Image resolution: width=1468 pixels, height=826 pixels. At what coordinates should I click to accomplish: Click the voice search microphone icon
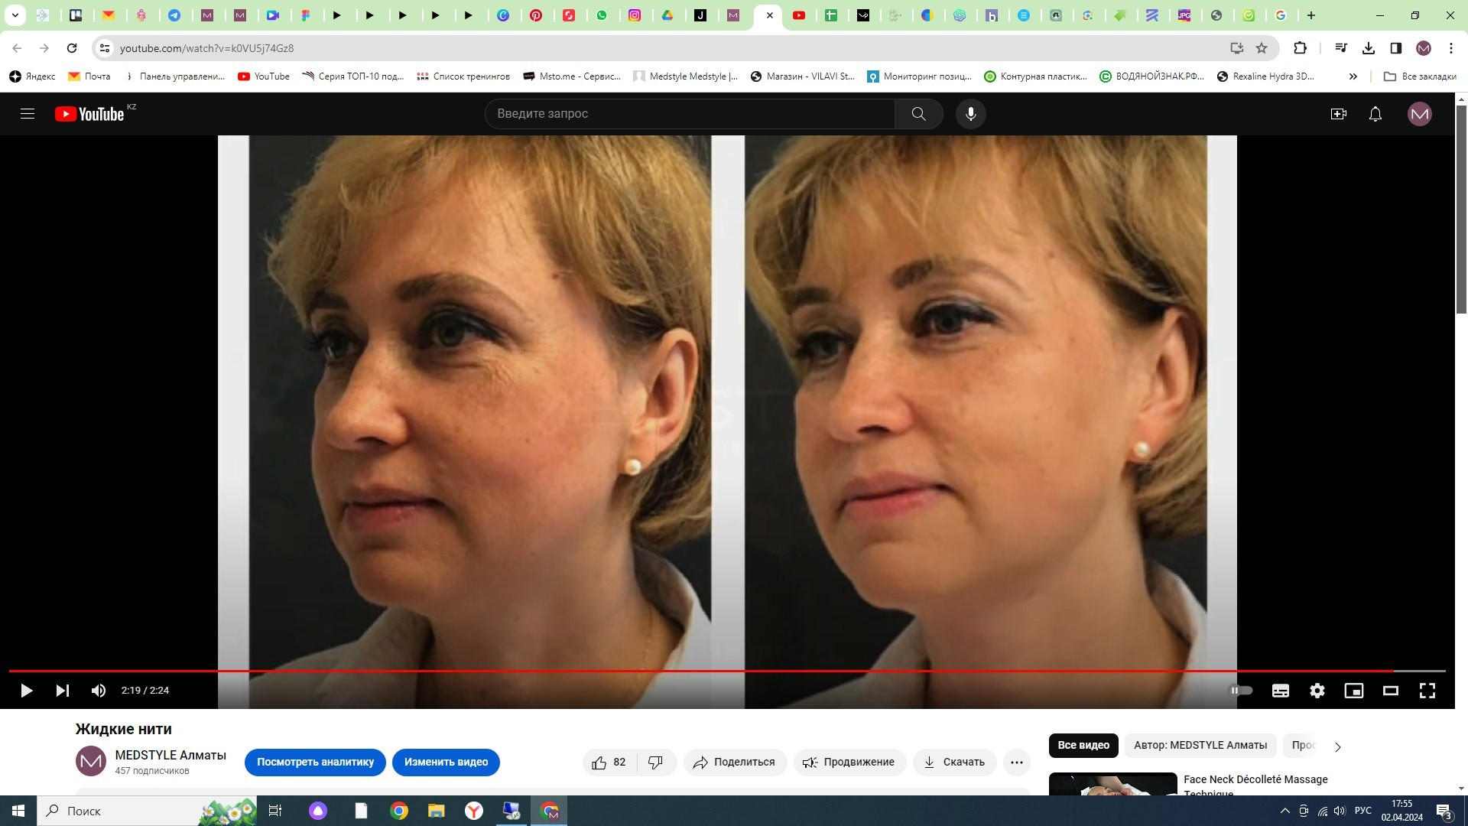(970, 114)
